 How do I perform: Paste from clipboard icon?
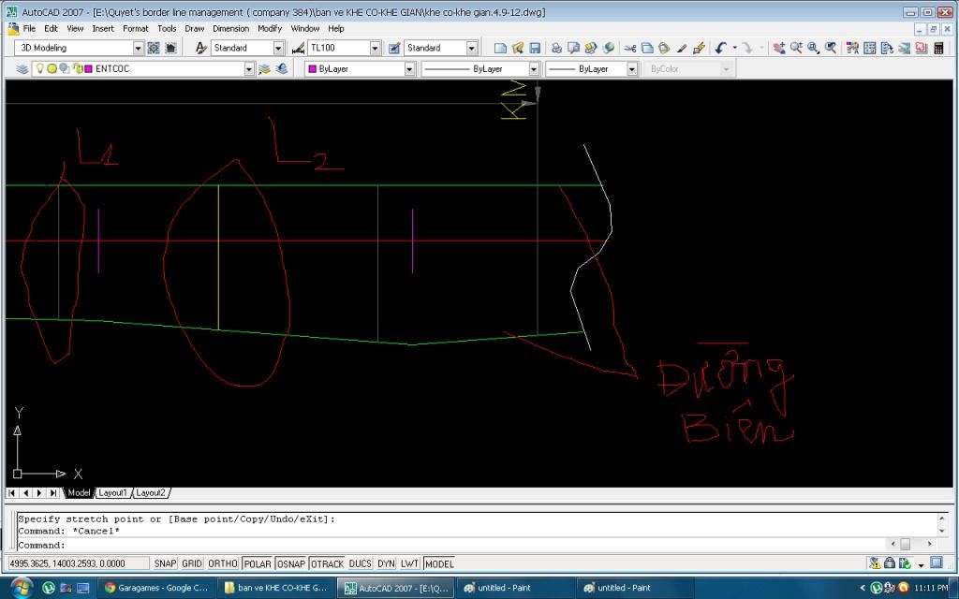tap(664, 48)
